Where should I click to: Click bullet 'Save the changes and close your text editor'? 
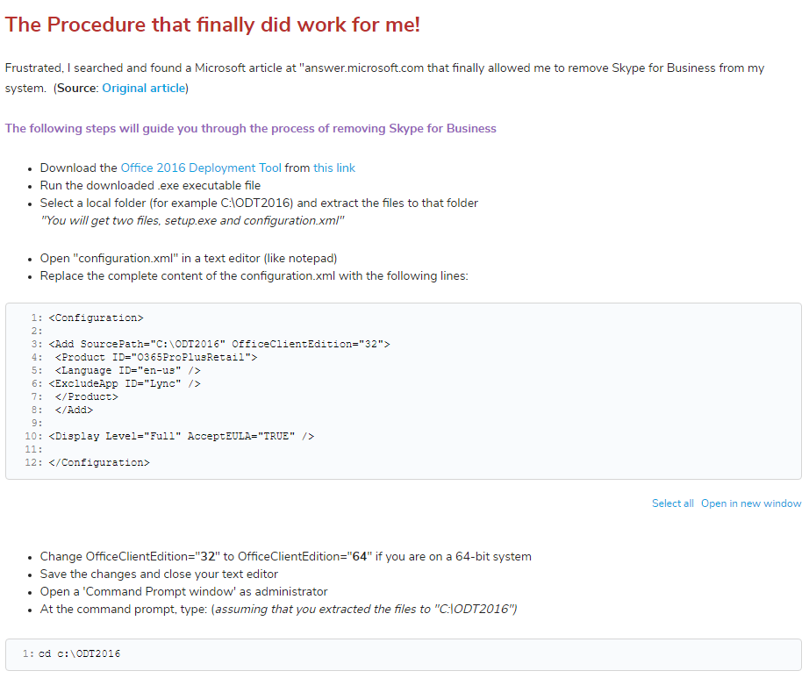[159, 575]
